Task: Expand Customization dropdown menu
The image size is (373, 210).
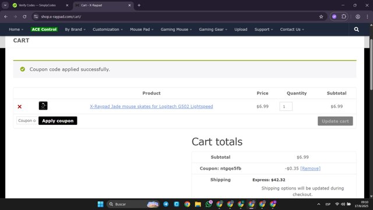Action: click(107, 29)
